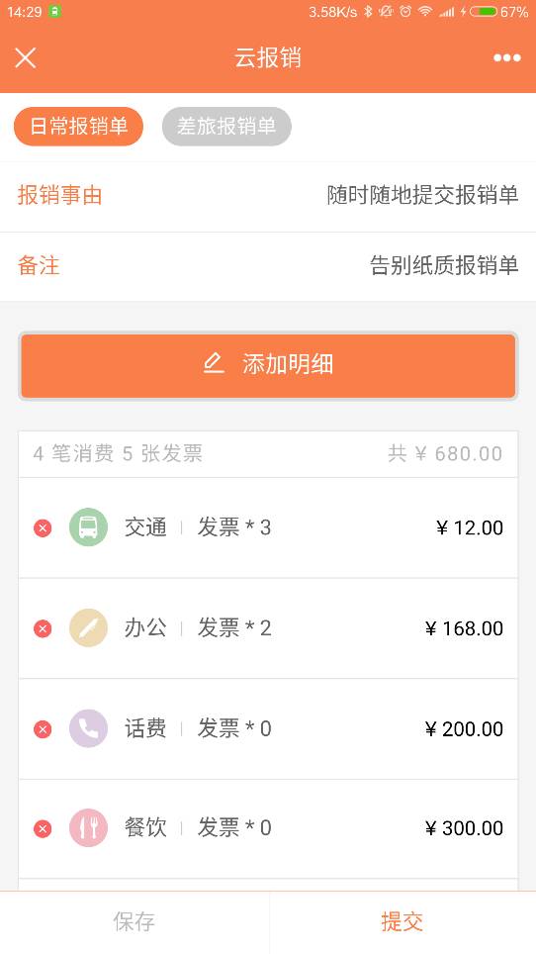The height and width of the screenshot is (954, 536).
Task: Tap the green bus 交通 icon
Action: (88, 527)
